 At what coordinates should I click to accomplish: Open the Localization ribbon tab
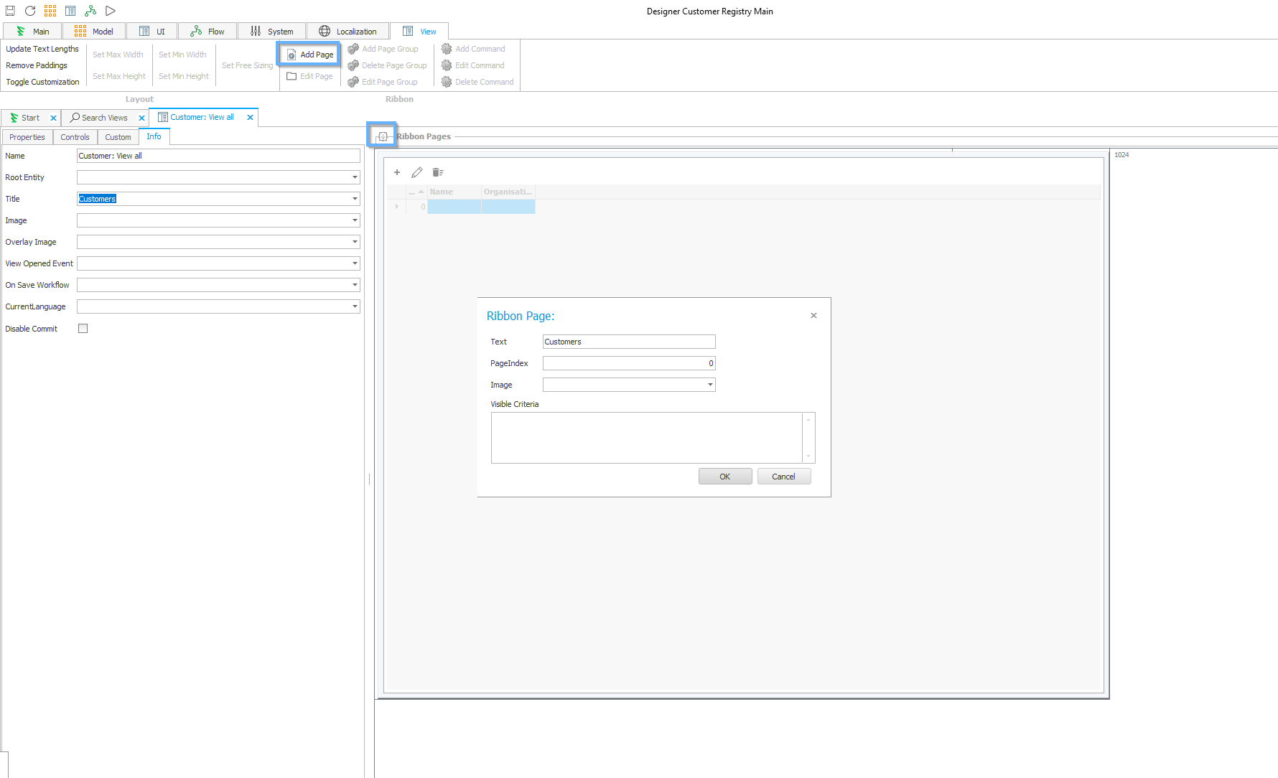(348, 32)
